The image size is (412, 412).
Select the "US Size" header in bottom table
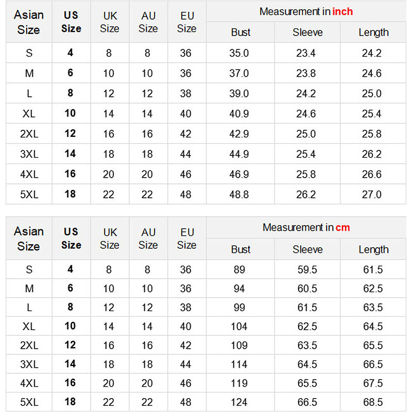(x=71, y=238)
